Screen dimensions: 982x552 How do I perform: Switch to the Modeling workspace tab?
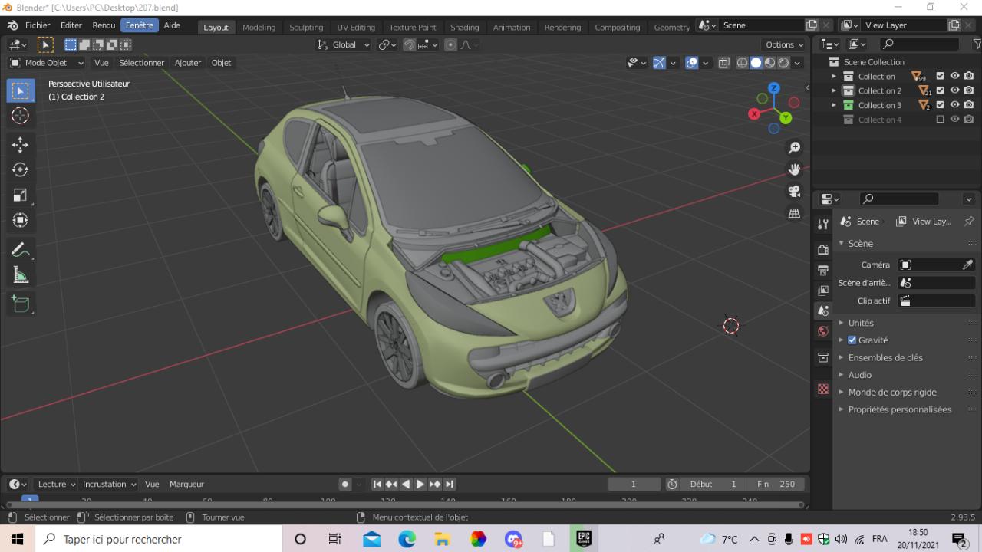coord(259,27)
